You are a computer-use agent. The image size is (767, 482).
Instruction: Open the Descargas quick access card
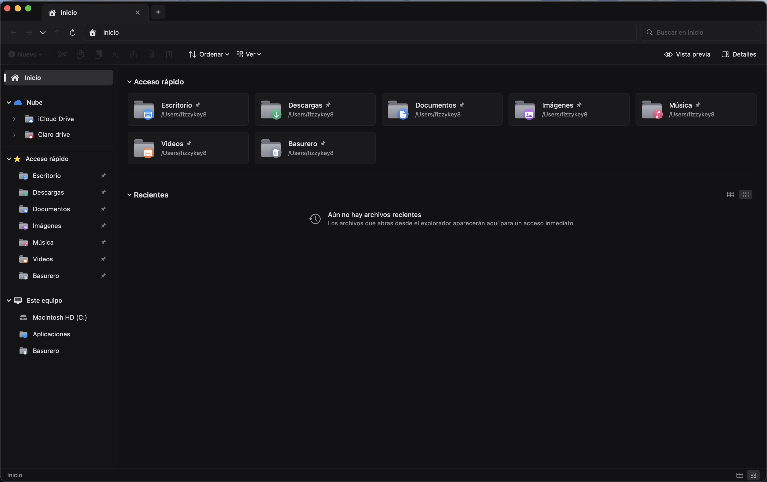click(x=315, y=109)
